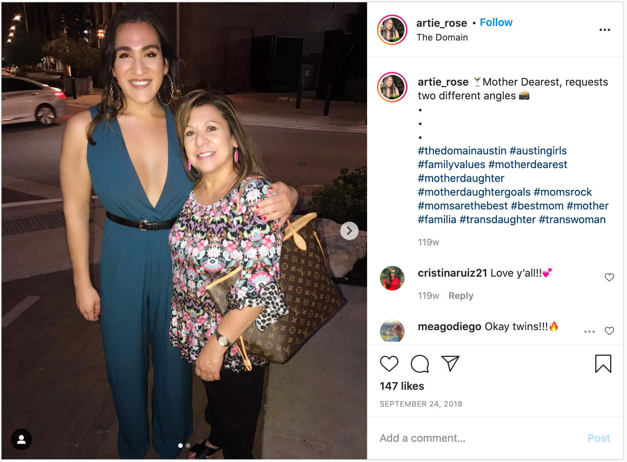Open #thedomainaustin hashtag
The width and height of the screenshot is (627, 462).
(462, 151)
